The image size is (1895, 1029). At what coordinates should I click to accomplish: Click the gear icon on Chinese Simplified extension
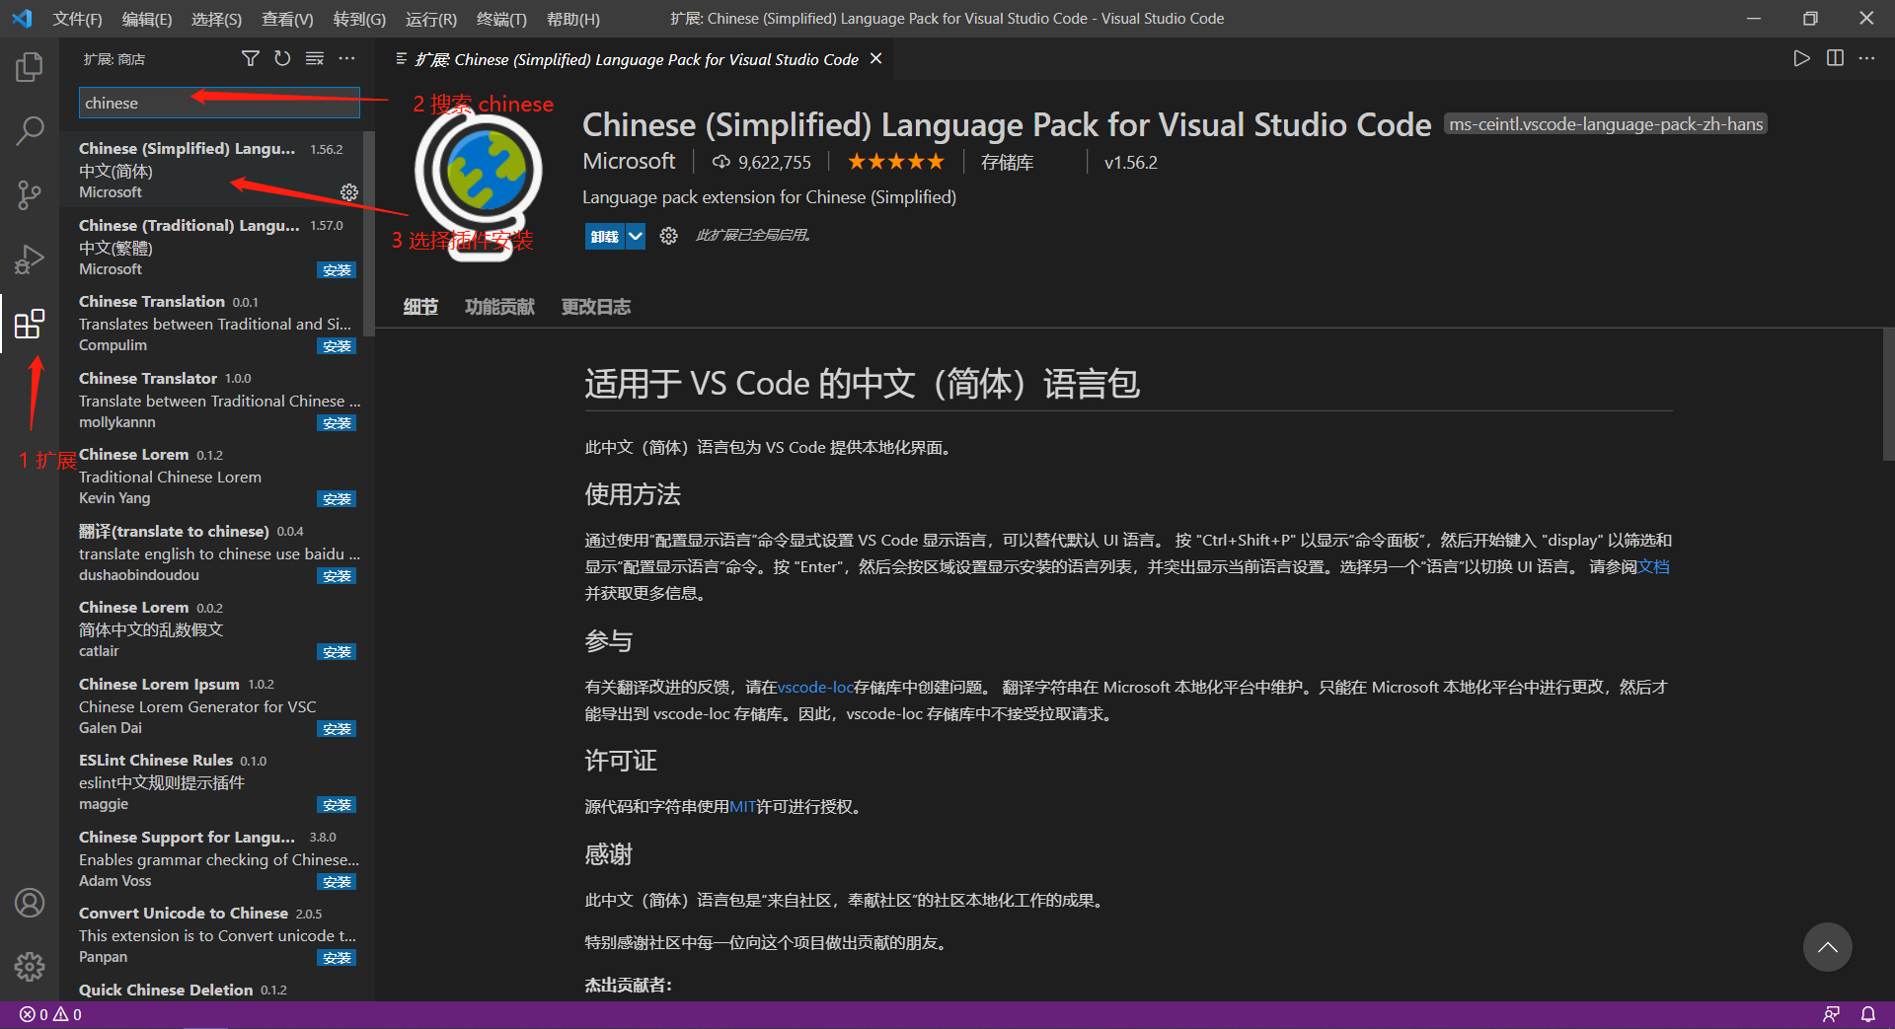348,192
